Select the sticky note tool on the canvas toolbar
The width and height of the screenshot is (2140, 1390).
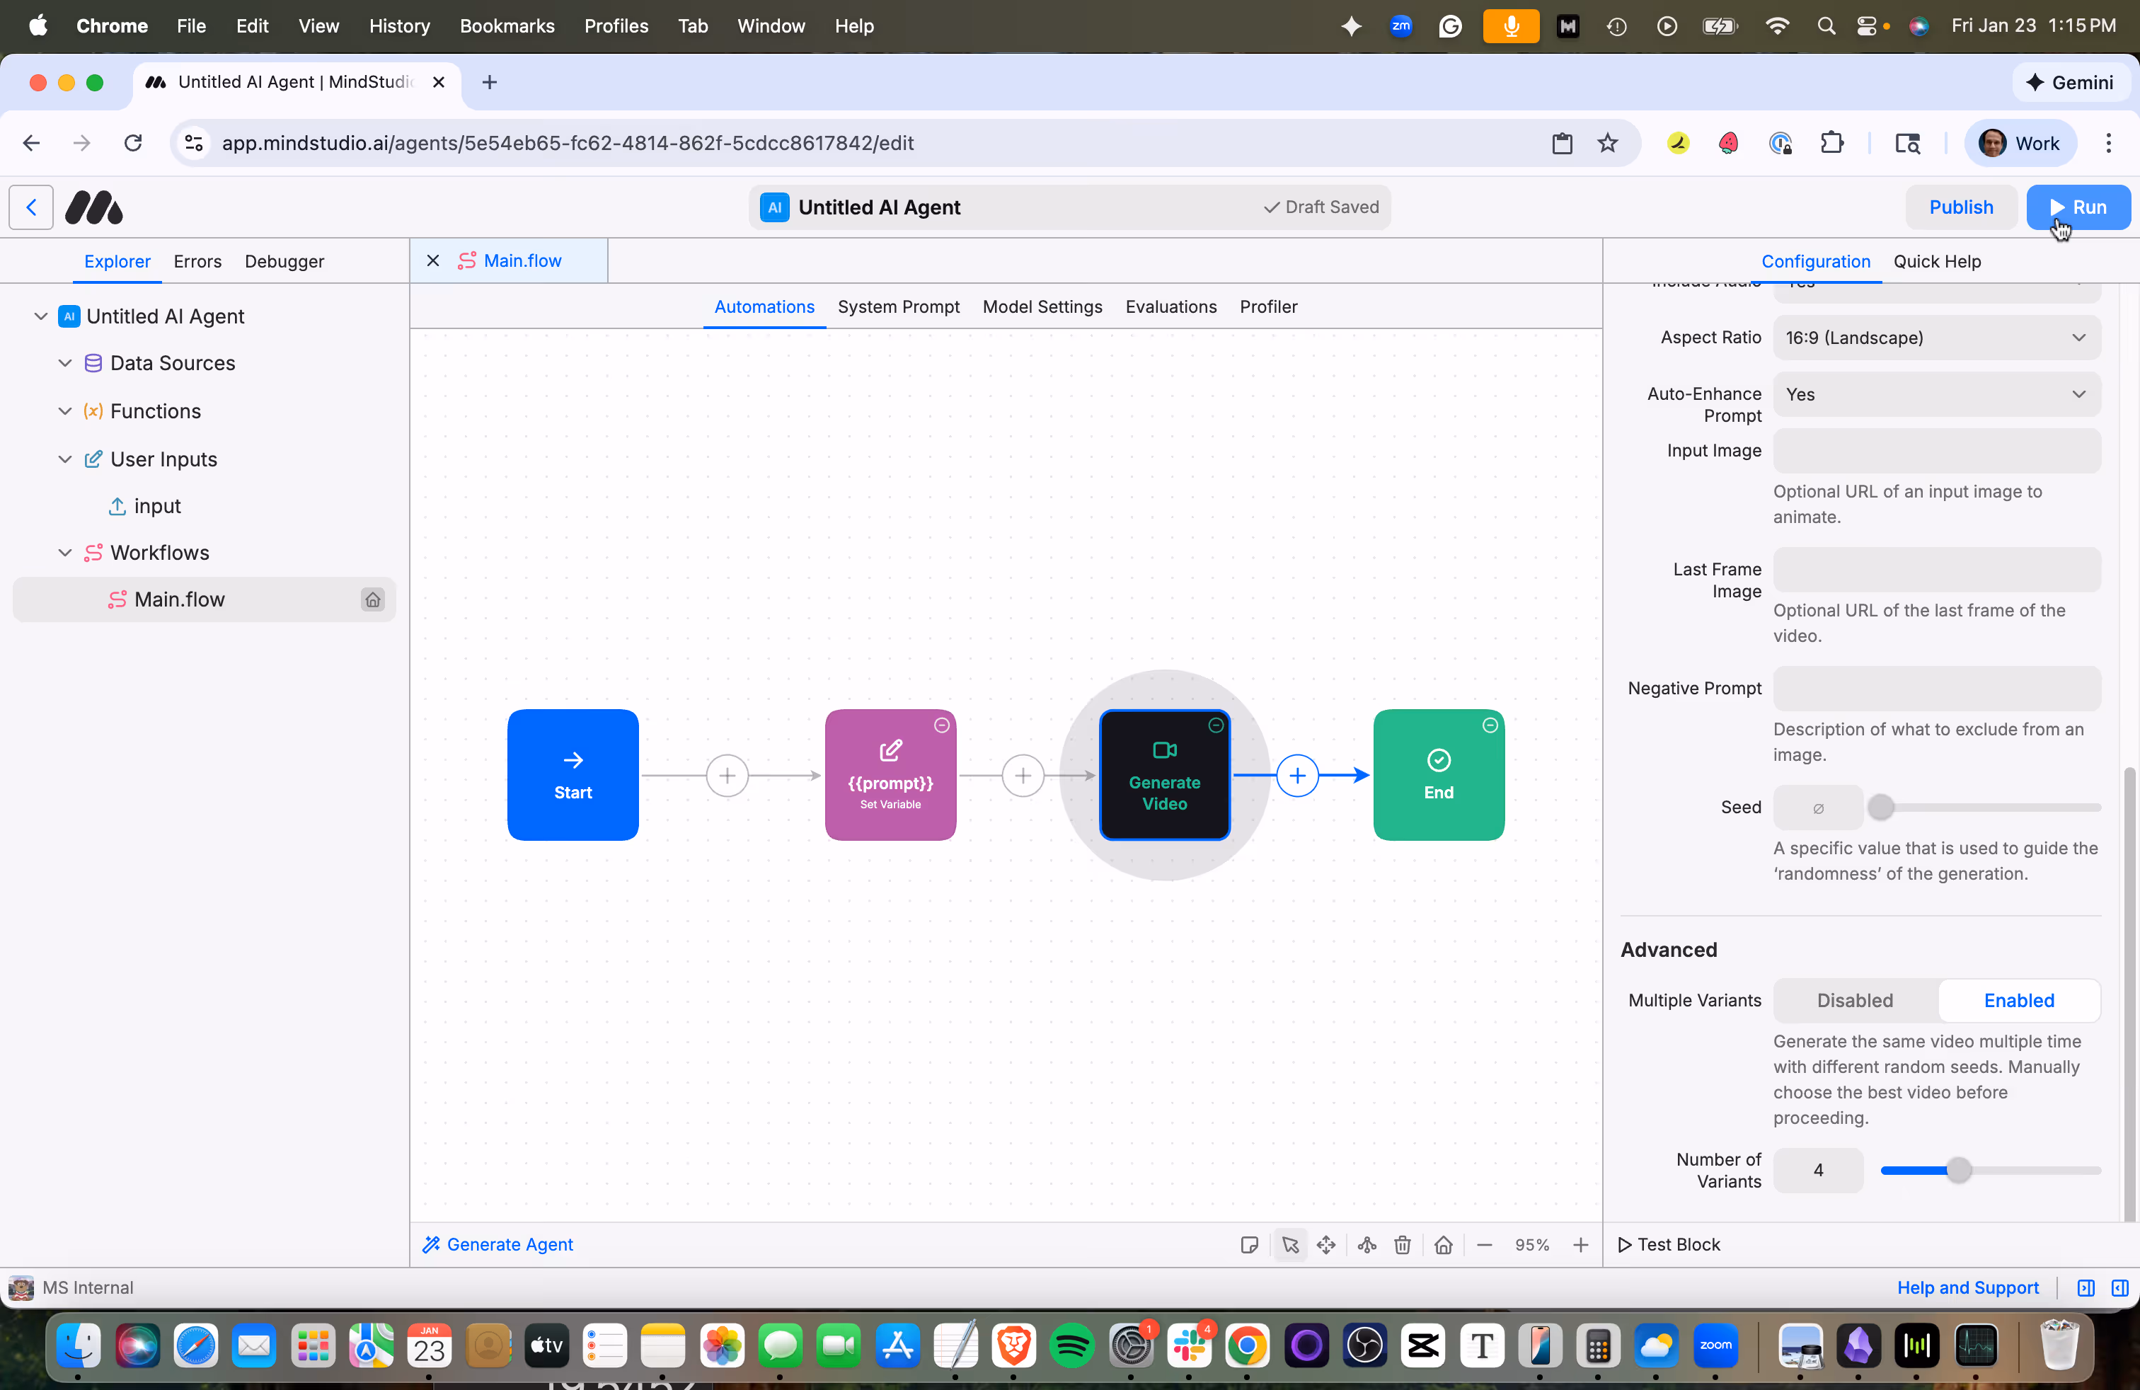(1249, 1244)
